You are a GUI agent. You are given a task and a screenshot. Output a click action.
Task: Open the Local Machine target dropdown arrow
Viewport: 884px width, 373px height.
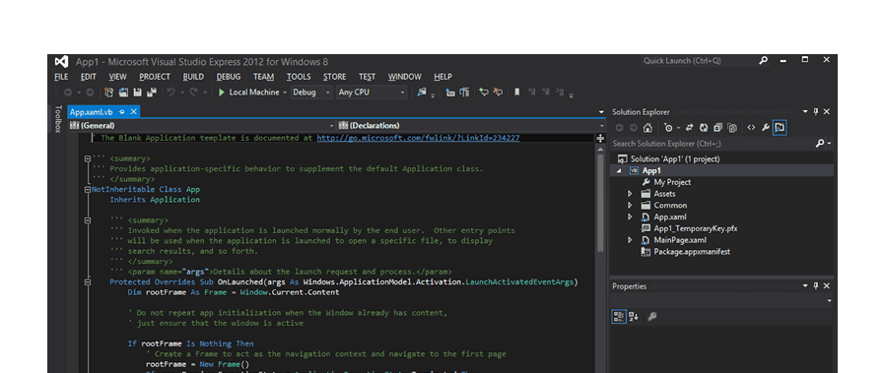pos(285,93)
